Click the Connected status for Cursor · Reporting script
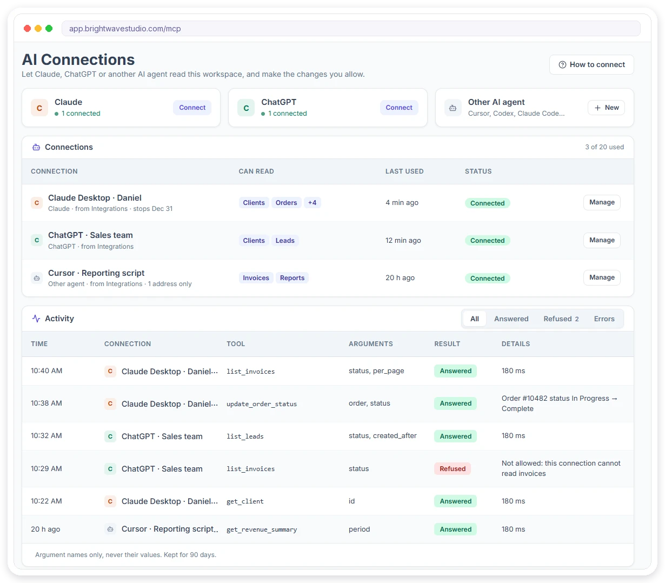665x583 pixels. tap(488, 279)
